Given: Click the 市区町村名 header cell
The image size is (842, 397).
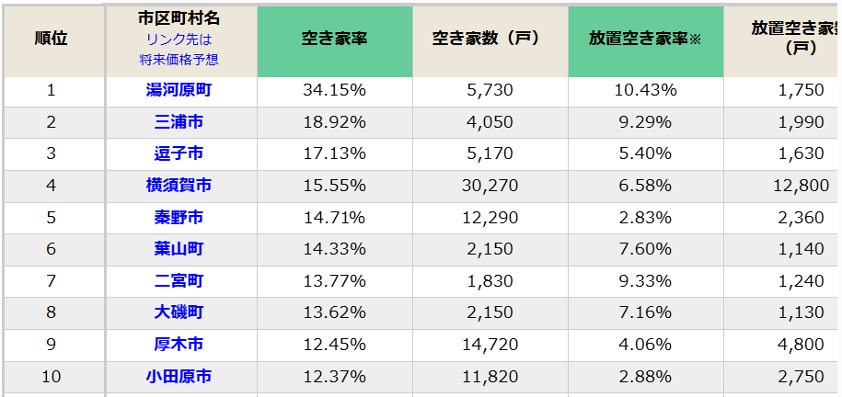Looking at the screenshot, I should coord(179,18).
